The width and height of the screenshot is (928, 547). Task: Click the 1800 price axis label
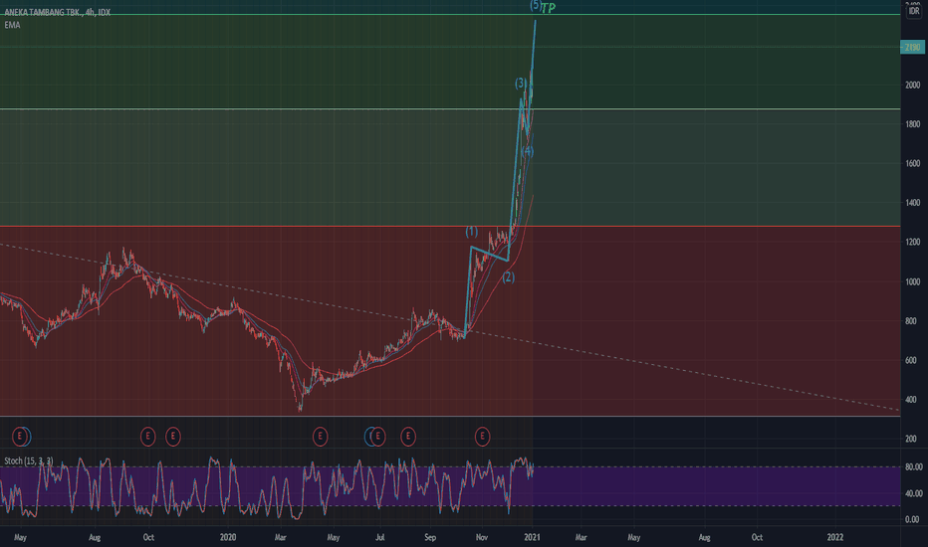click(x=913, y=124)
